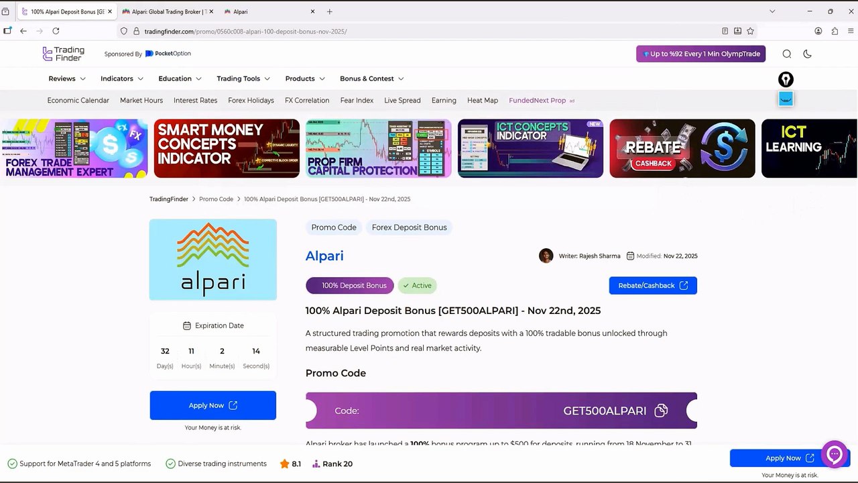The width and height of the screenshot is (858, 483).
Task: Expand the Products menu
Action: click(305, 78)
